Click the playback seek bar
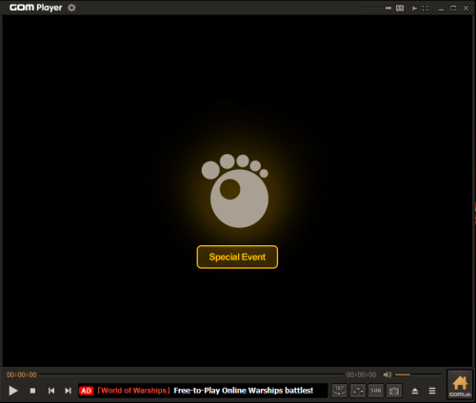Image resolution: width=476 pixels, height=403 pixels. click(x=191, y=374)
